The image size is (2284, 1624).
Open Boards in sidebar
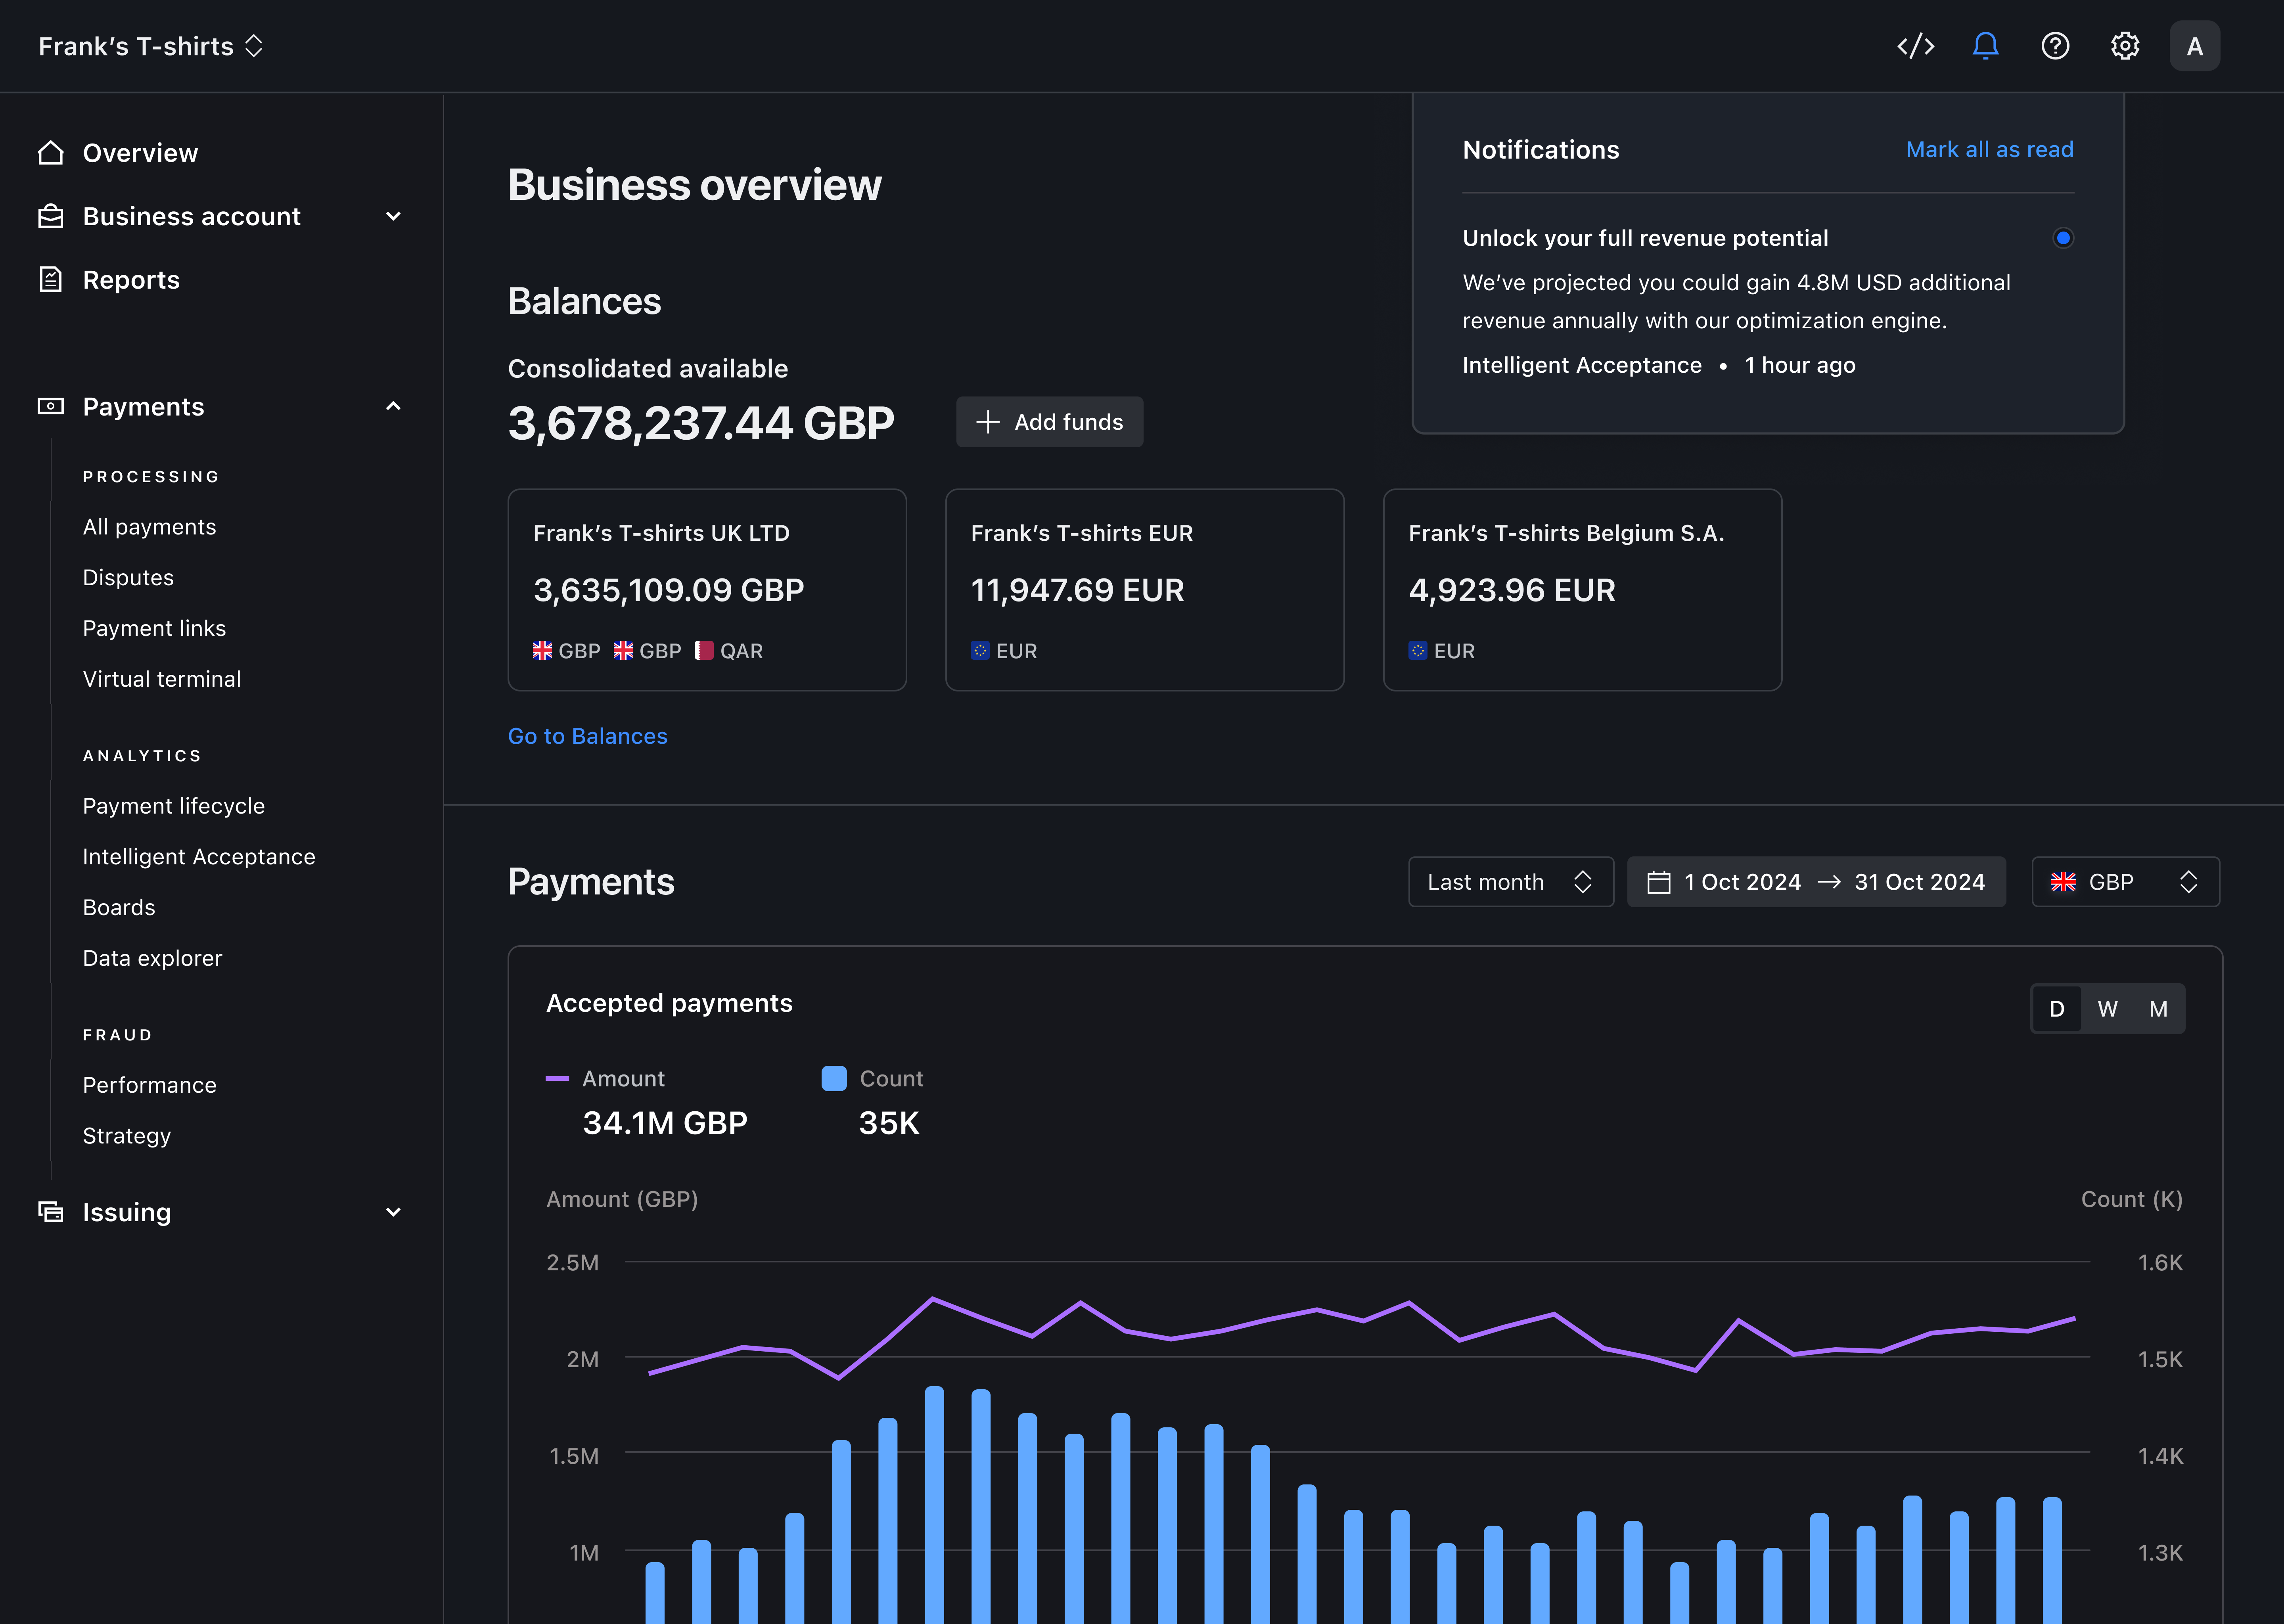point(119,907)
